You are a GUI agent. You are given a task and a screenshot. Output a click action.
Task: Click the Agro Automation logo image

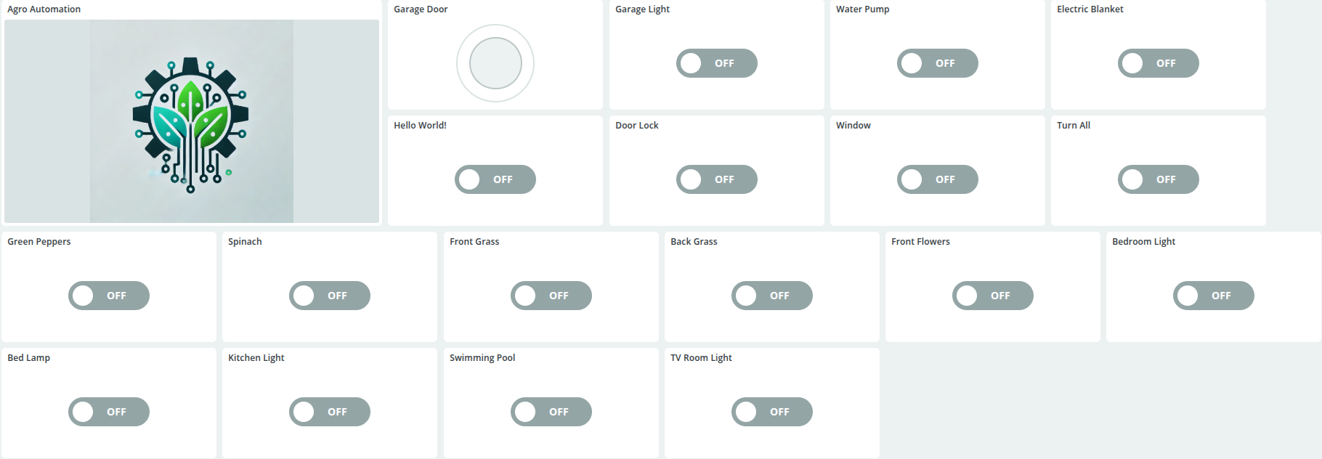[191, 121]
